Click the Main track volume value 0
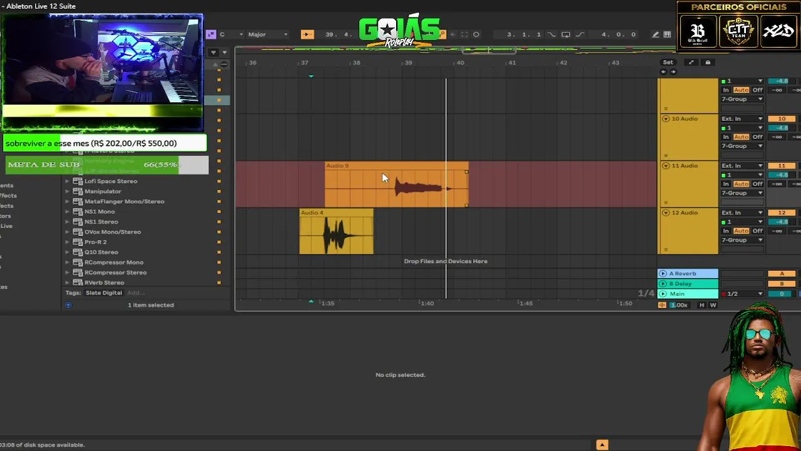Viewport: 801px width, 451px height. pyautogui.click(x=782, y=294)
